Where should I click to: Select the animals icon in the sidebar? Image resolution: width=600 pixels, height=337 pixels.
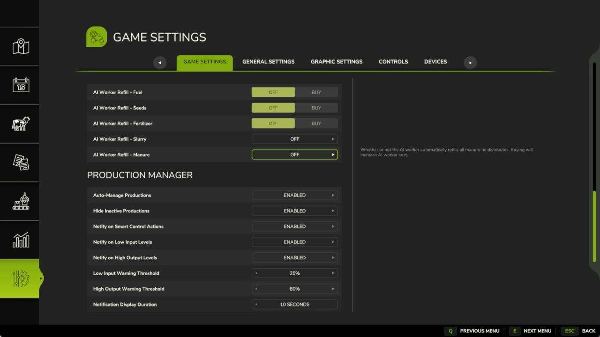click(x=20, y=124)
